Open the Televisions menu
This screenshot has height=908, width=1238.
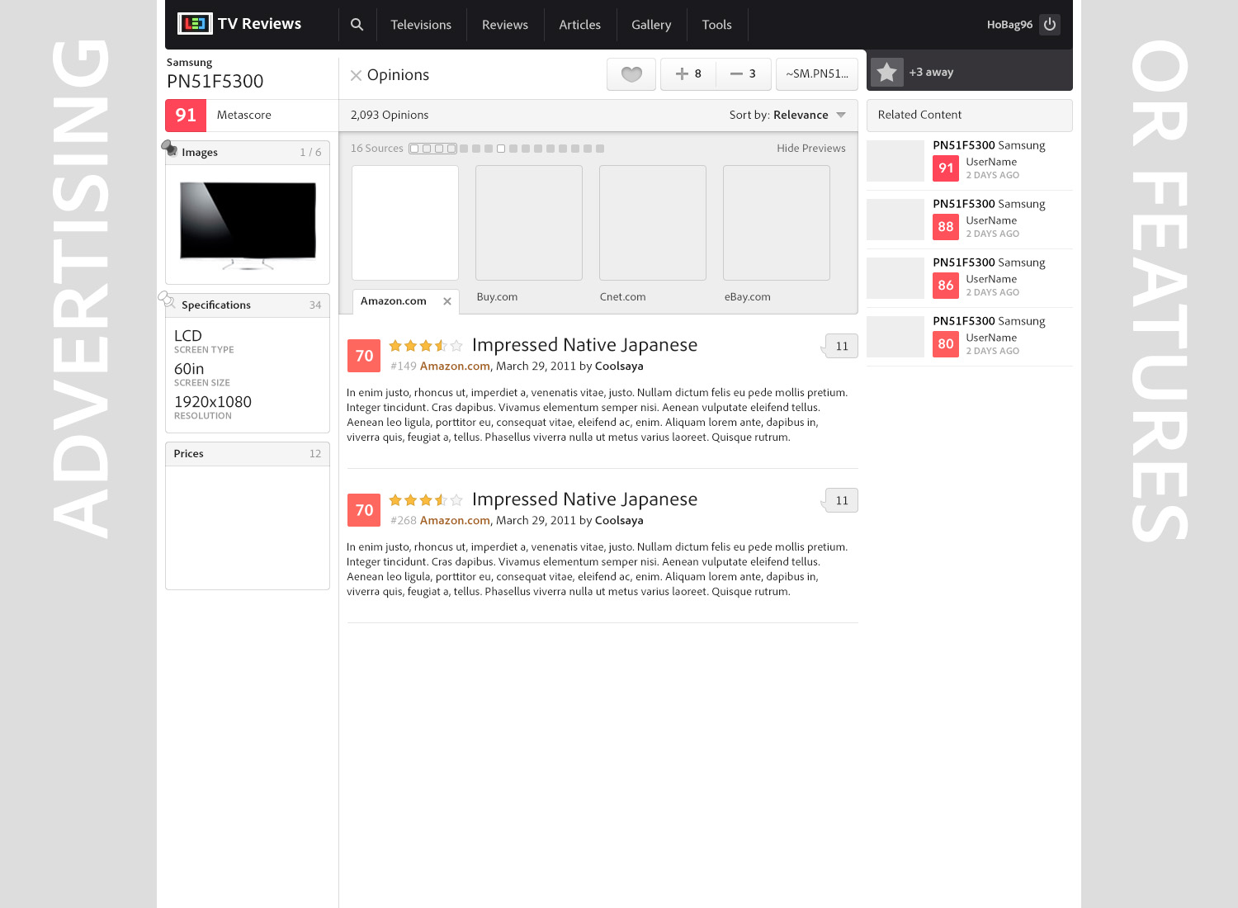pyautogui.click(x=421, y=25)
